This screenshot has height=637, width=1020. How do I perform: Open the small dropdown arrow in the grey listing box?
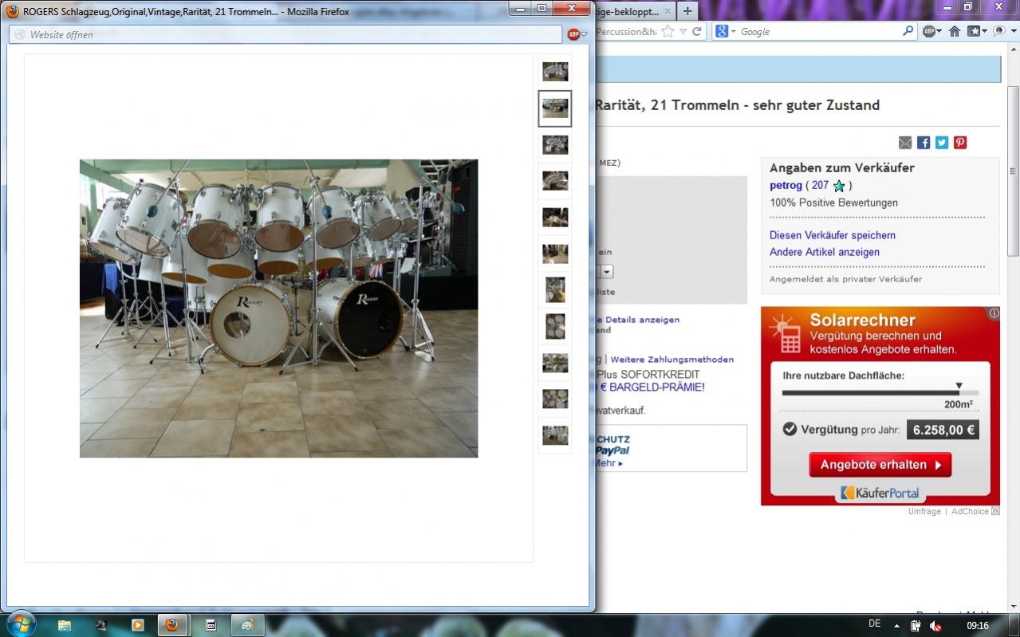pos(608,272)
